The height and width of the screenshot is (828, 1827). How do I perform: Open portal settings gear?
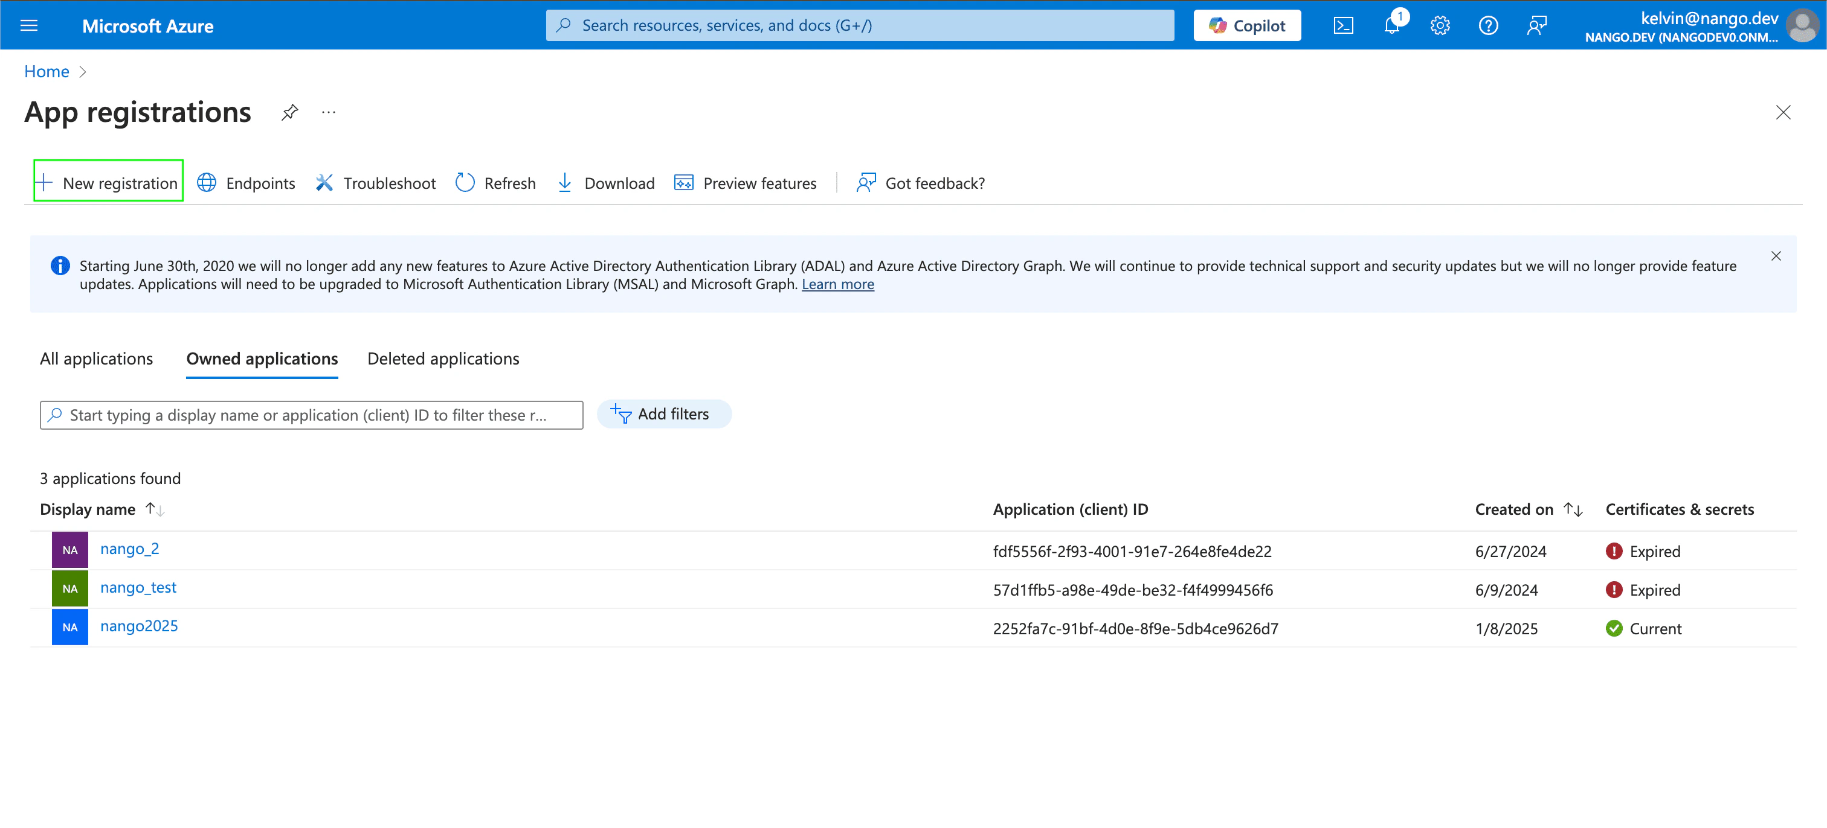[1440, 25]
